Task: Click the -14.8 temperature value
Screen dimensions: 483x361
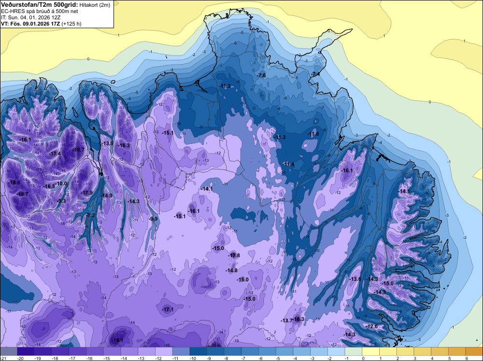Action: coord(232,271)
